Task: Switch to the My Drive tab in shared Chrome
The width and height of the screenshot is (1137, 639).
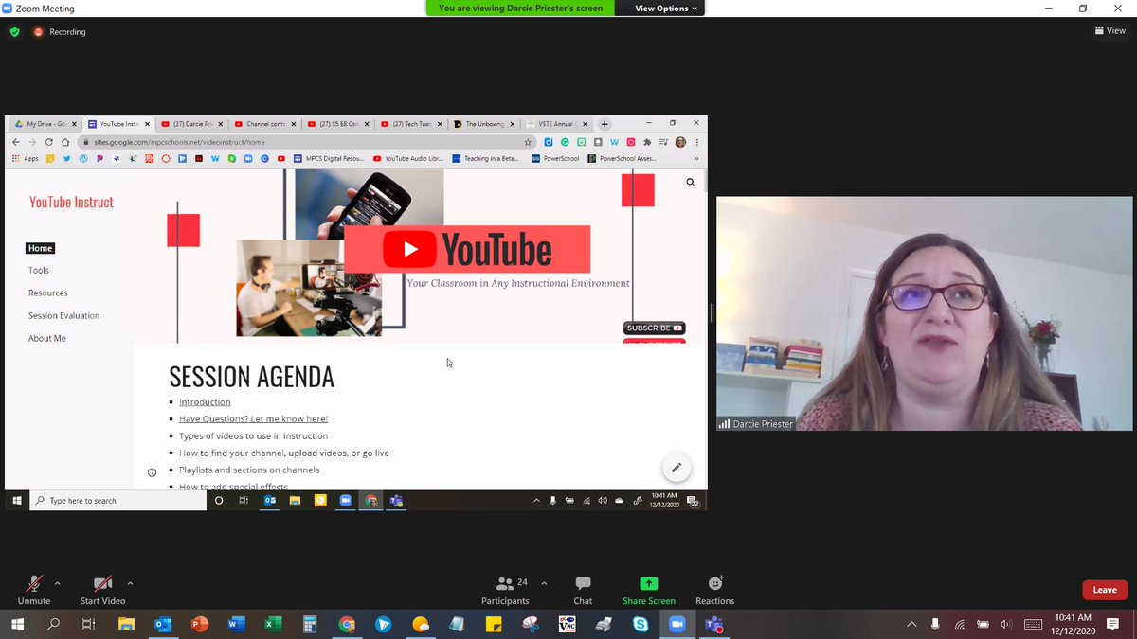Action: 44,124
